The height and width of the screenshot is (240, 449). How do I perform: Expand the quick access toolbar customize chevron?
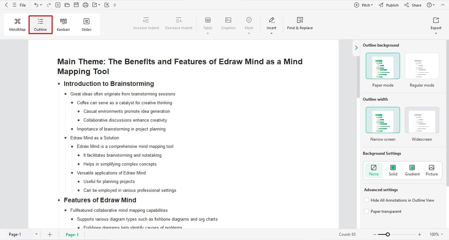coord(114,5)
